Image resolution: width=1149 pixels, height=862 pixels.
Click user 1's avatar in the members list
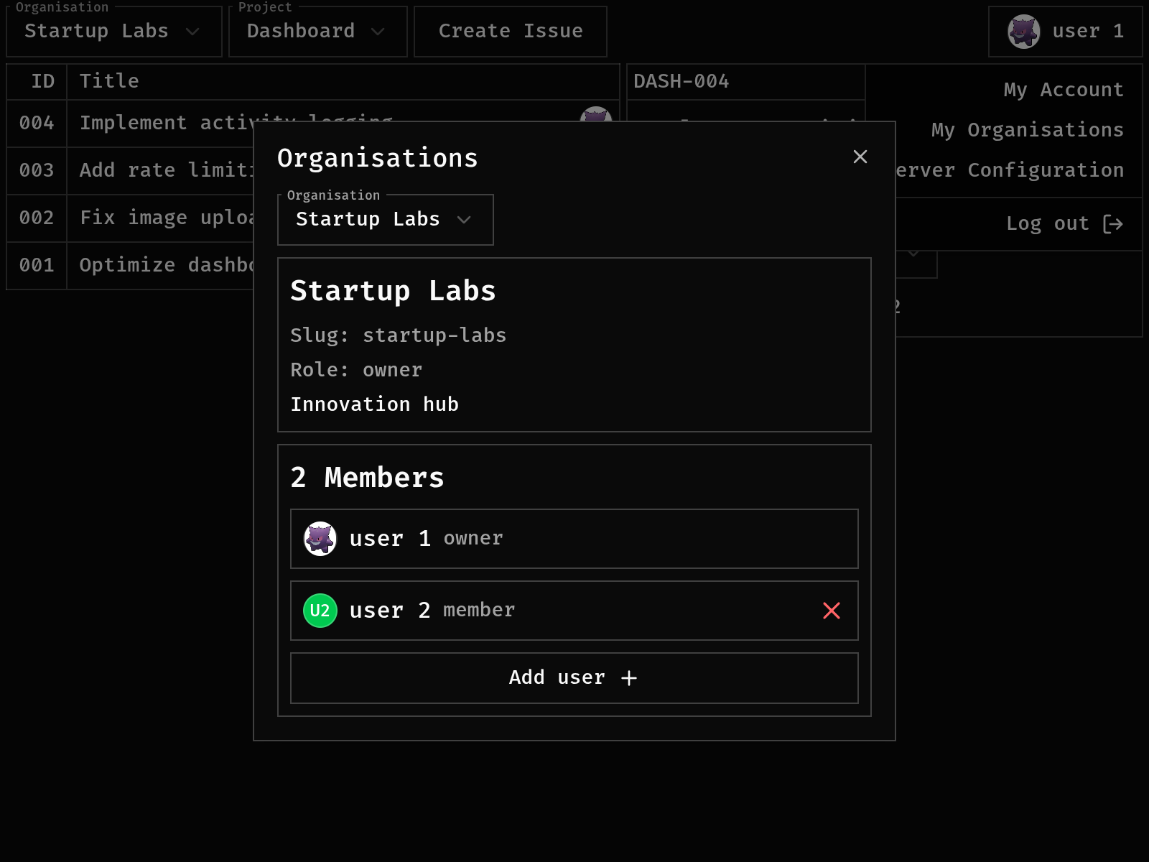(320, 539)
